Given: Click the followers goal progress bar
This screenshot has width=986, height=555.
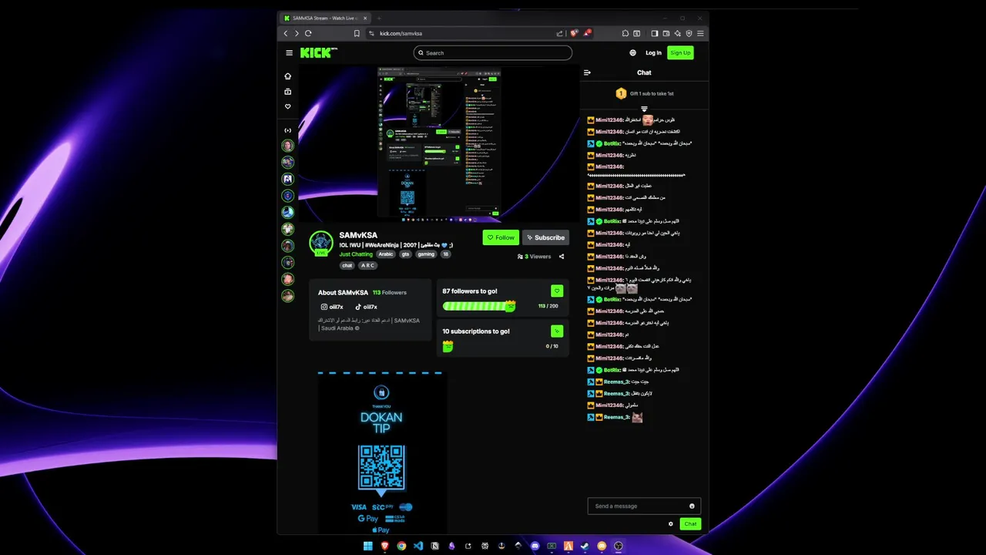Looking at the screenshot, I should pos(478,306).
